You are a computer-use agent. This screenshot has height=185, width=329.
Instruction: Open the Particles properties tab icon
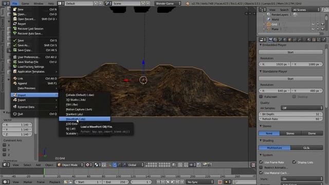(319, 40)
